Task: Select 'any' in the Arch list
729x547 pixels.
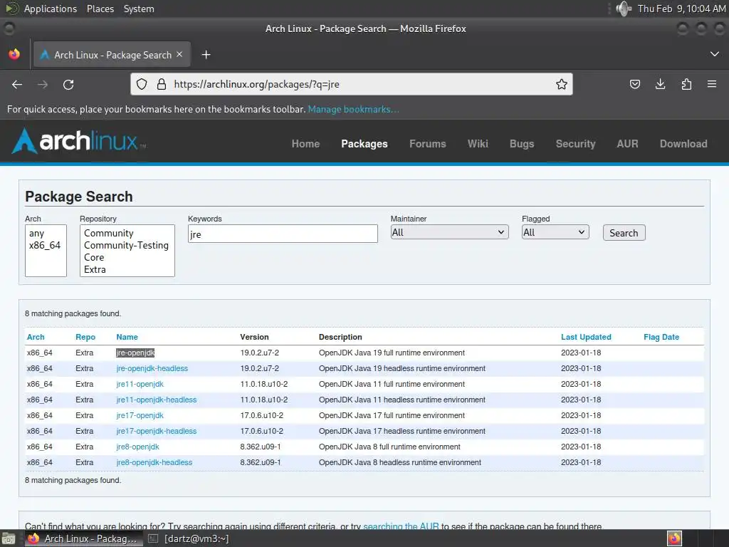Action: [x=37, y=233]
